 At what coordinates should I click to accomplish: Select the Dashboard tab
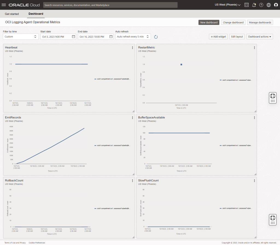pyautogui.click(x=36, y=14)
